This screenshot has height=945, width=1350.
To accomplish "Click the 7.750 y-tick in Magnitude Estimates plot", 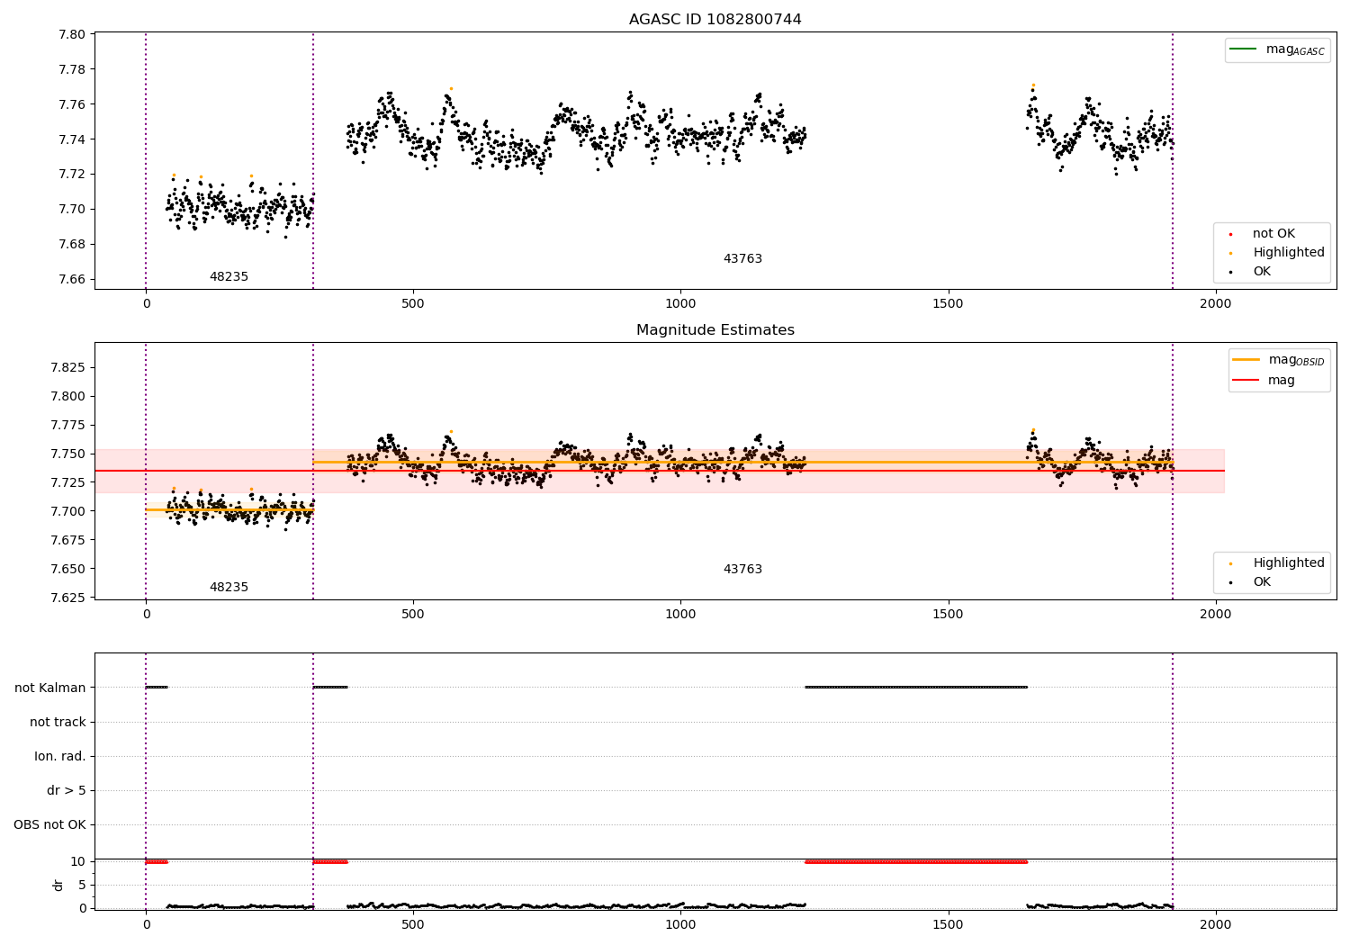I will (x=68, y=454).
